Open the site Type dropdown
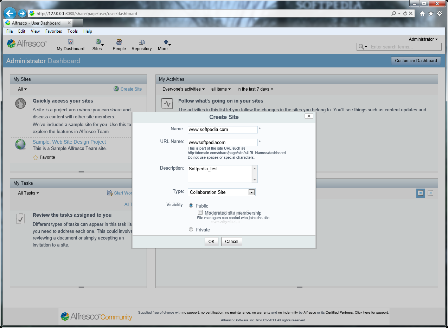448x328 pixels. point(222,192)
